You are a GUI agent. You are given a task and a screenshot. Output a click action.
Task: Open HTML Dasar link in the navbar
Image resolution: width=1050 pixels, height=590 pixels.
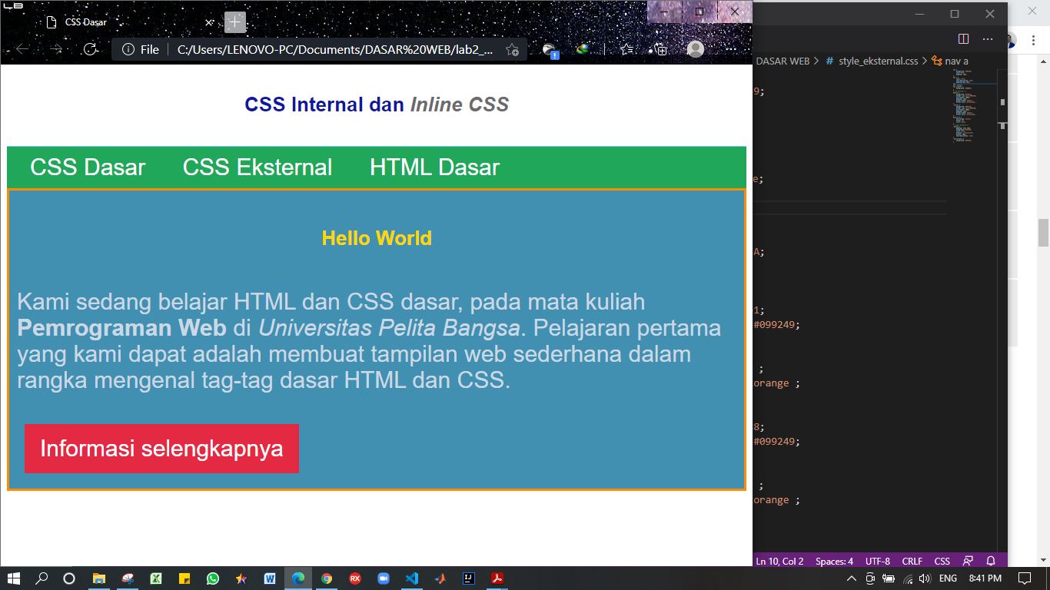434,167
